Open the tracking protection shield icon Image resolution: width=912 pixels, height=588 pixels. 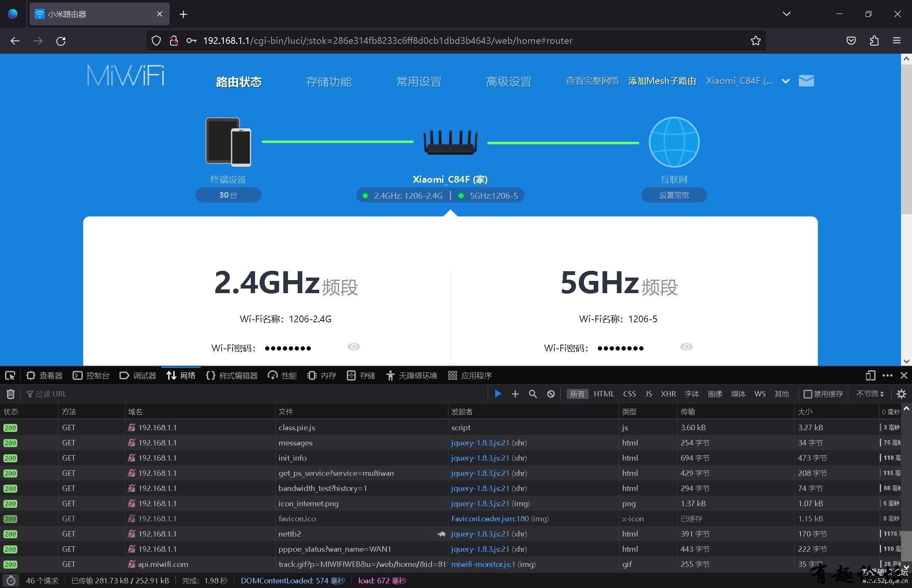point(156,40)
